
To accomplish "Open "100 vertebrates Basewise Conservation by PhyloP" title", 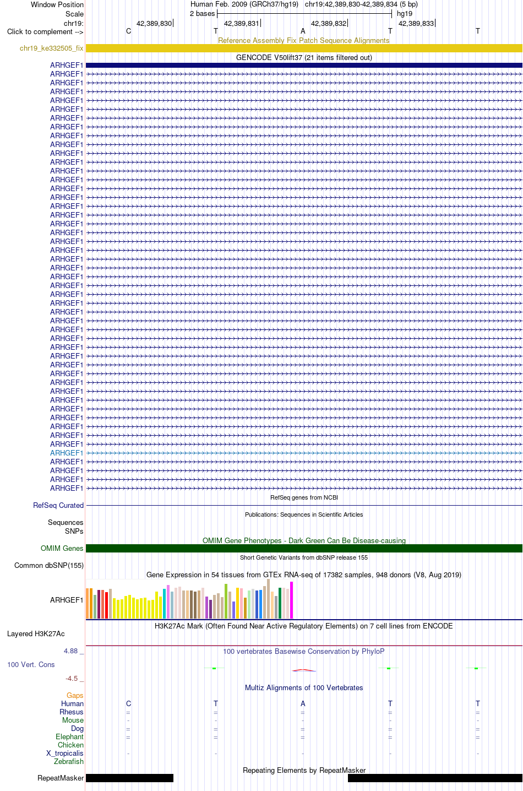I will 304,651.
